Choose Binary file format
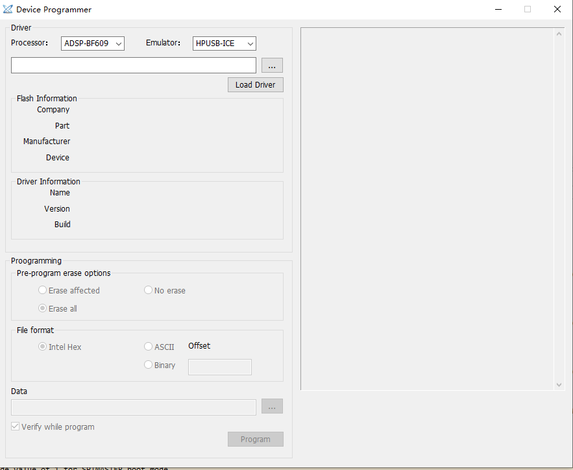The height and width of the screenshot is (470, 573). tap(148, 364)
